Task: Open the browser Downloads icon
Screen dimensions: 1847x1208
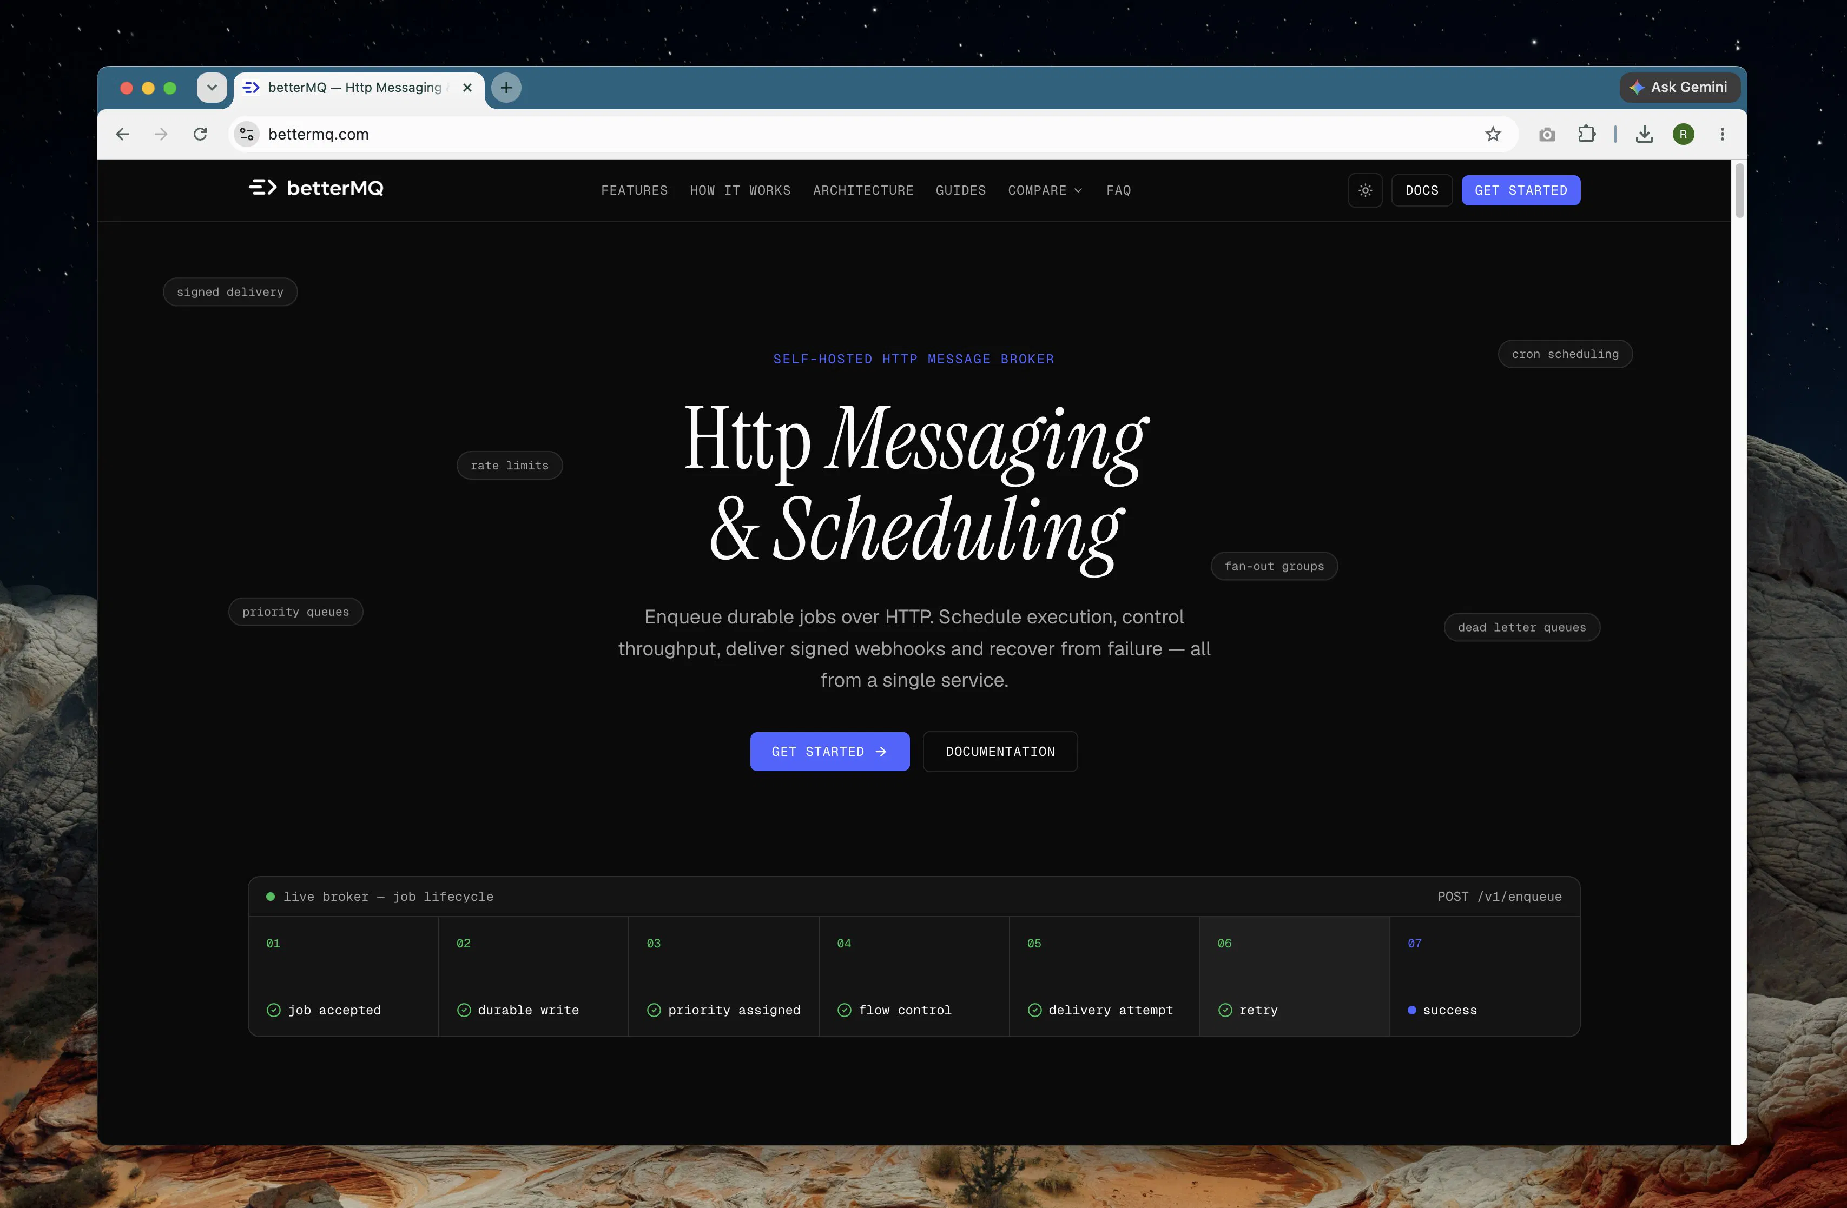Action: point(1645,134)
